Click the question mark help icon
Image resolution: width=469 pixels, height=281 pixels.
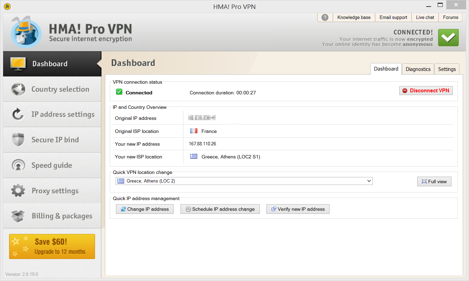[325, 18]
